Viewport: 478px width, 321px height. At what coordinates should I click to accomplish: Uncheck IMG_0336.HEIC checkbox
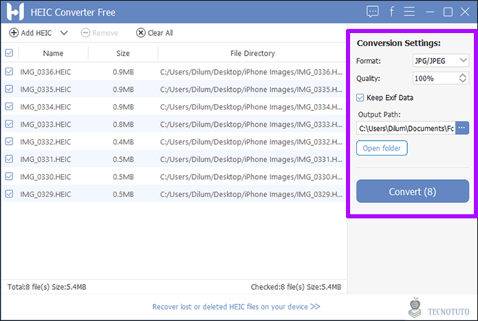click(9, 72)
